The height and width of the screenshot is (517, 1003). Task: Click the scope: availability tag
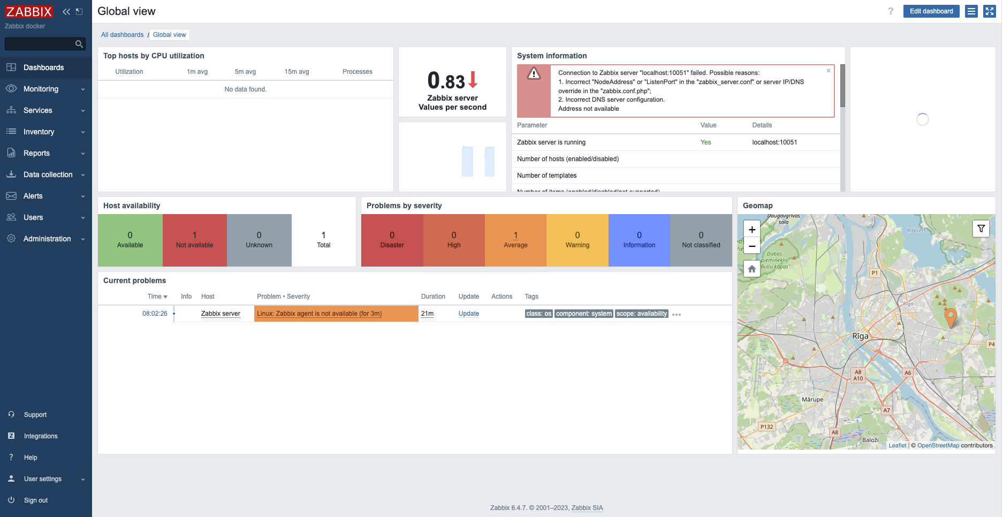[x=642, y=314]
